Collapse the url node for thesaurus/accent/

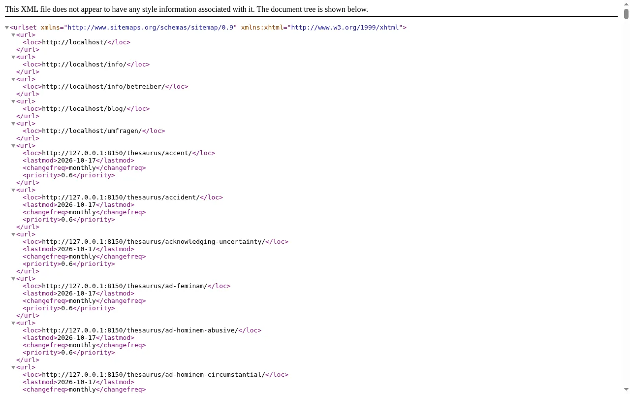pos(13,146)
